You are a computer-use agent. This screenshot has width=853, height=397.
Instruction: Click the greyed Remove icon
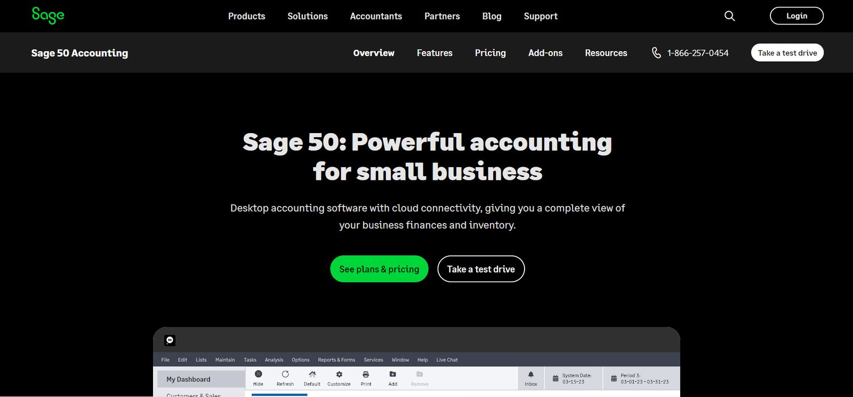tap(420, 374)
